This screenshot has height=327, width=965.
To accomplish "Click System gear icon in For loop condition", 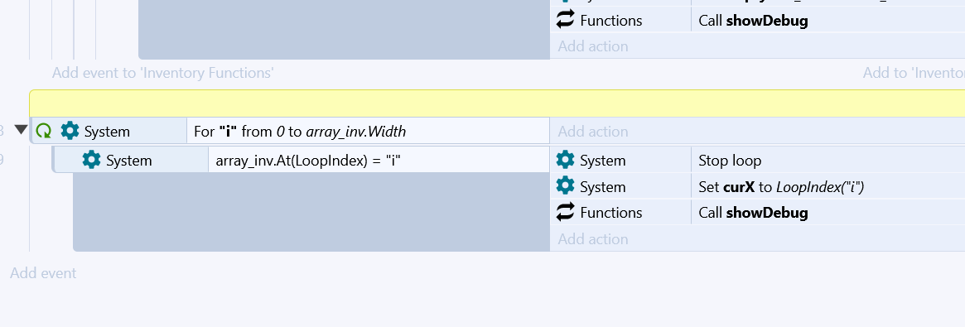I will [x=70, y=131].
